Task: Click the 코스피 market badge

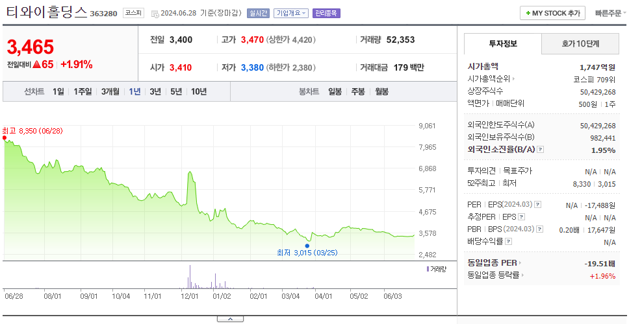Action: (x=133, y=13)
